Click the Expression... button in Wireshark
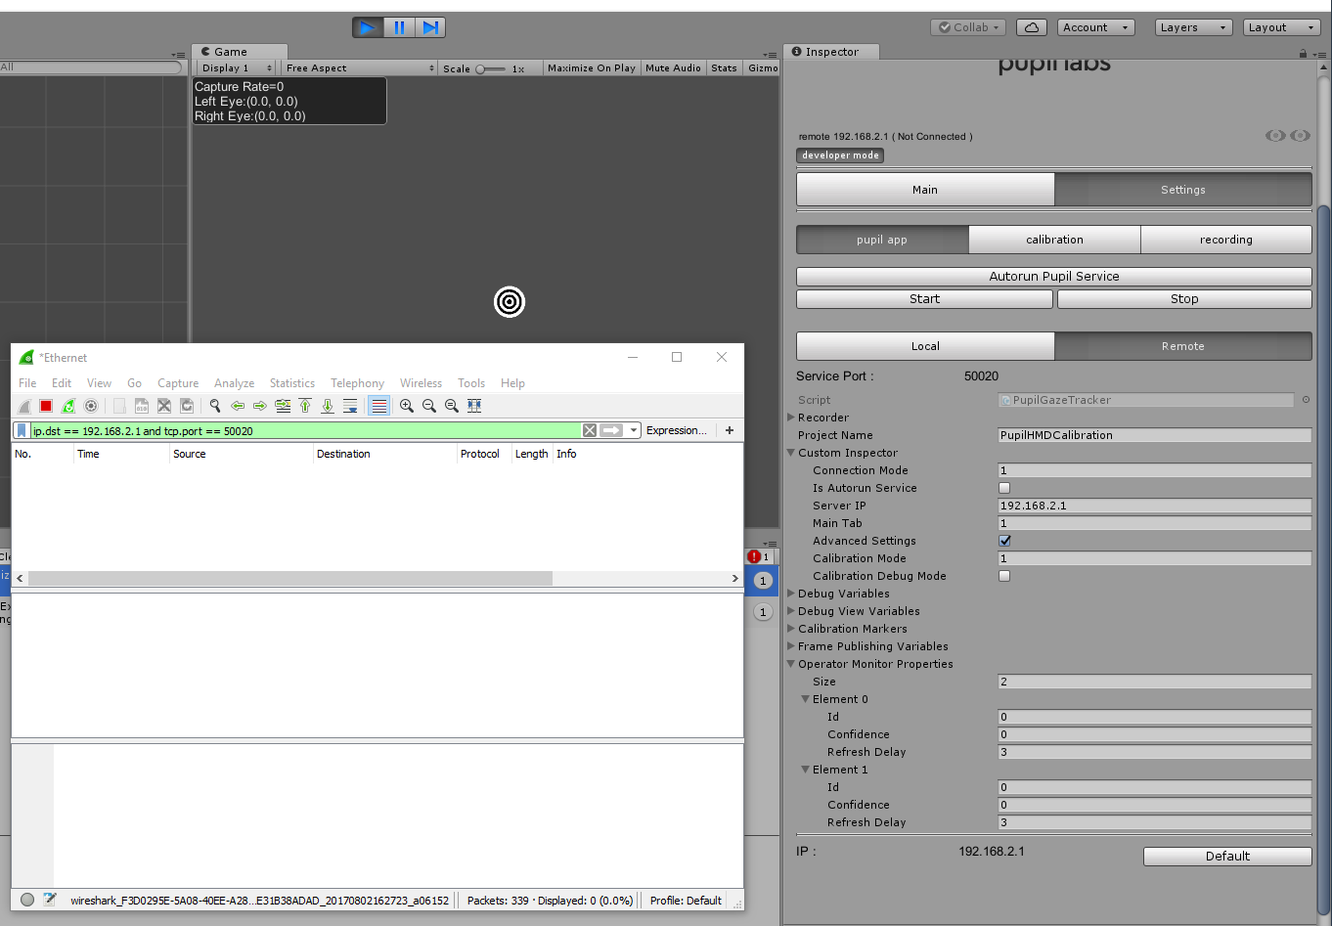The width and height of the screenshot is (1332, 926). coord(677,430)
